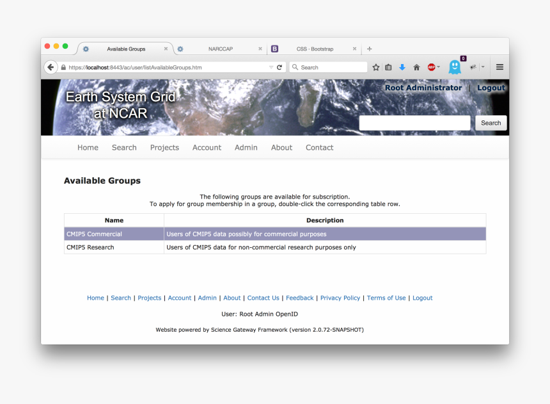This screenshot has height=404, width=550.
Task: Go to the browser home icon
Action: tap(416, 67)
